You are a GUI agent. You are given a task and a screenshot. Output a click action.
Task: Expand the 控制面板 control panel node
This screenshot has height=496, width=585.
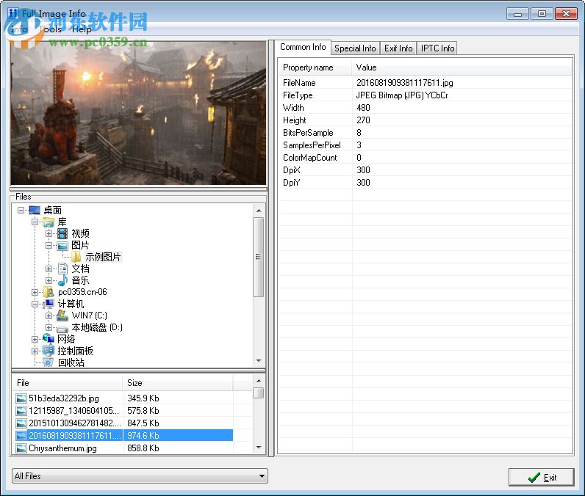35,351
